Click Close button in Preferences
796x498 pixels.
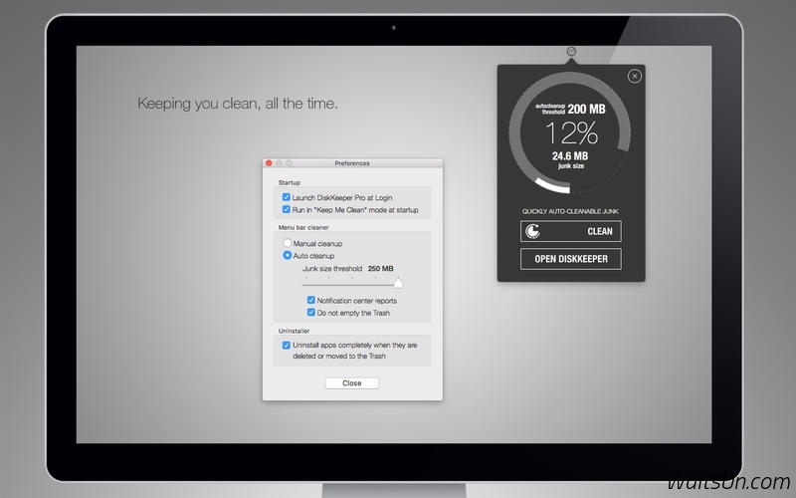(x=352, y=383)
